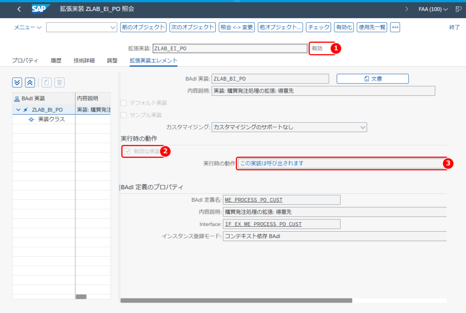Open the ME_PROCESS_PO_CUST BAdI definition link

(x=253, y=200)
